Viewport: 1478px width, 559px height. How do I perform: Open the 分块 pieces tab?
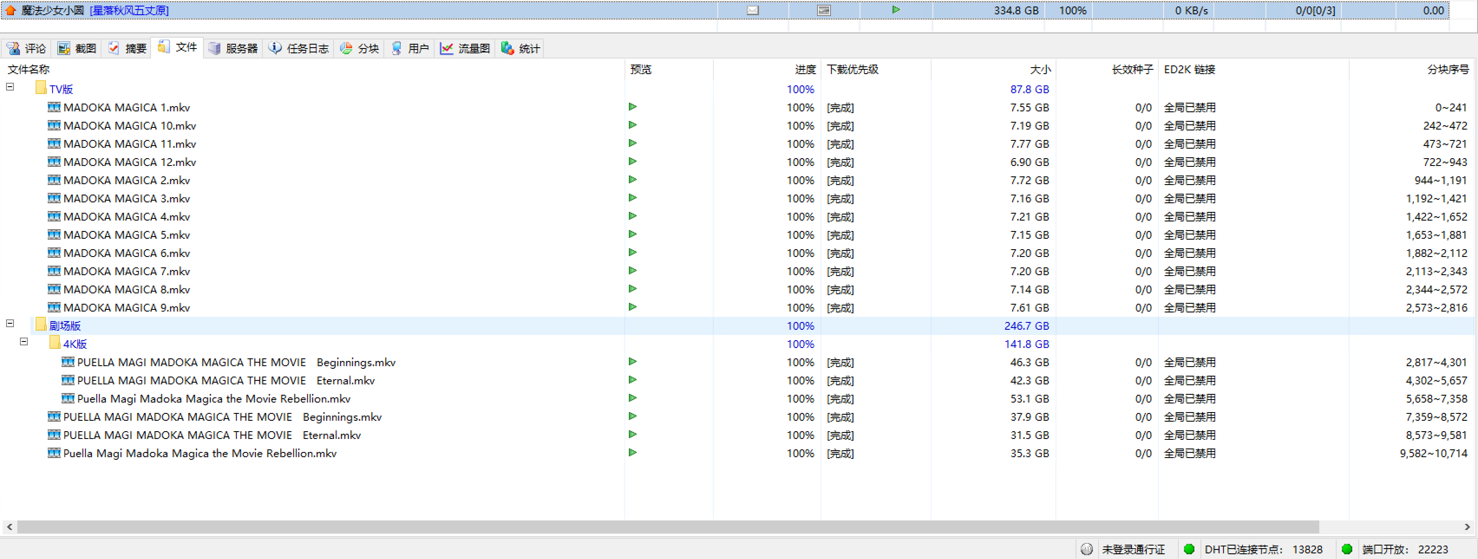click(x=360, y=49)
